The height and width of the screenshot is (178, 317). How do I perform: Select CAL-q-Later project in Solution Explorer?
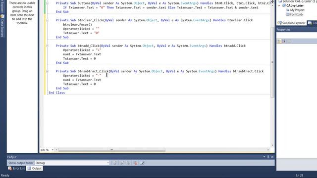click(x=295, y=5)
